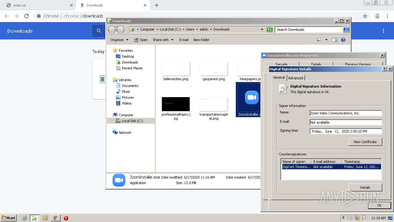Expand the address bar history dropdown
Viewport: 394px width, 222px height.
[x=262, y=30]
